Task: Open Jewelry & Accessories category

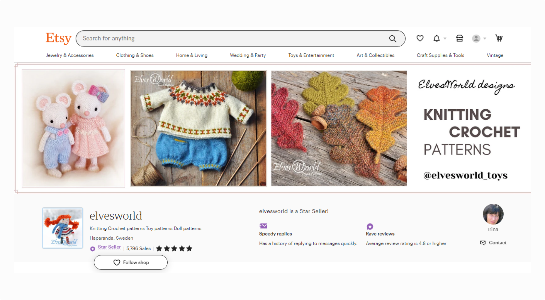Action: (x=70, y=55)
